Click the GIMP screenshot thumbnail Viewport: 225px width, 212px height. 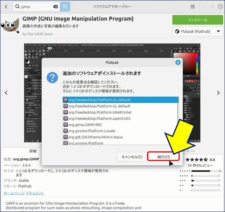click(112, 93)
